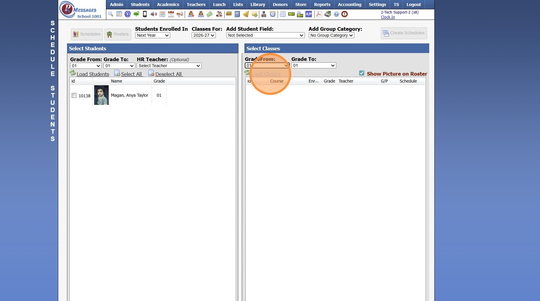The width and height of the screenshot is (540, 301).
Task: Open the Reports menu
Action: [x=322, y=5]
